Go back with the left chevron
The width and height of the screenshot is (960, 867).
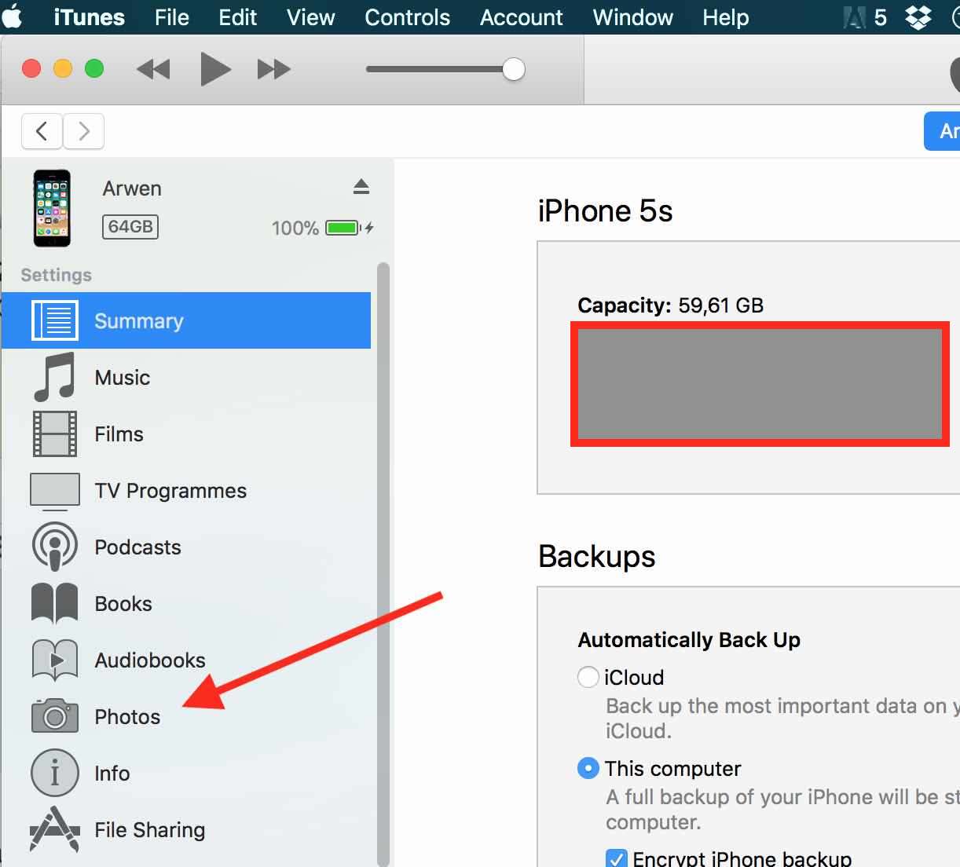[x=42, y=131]
